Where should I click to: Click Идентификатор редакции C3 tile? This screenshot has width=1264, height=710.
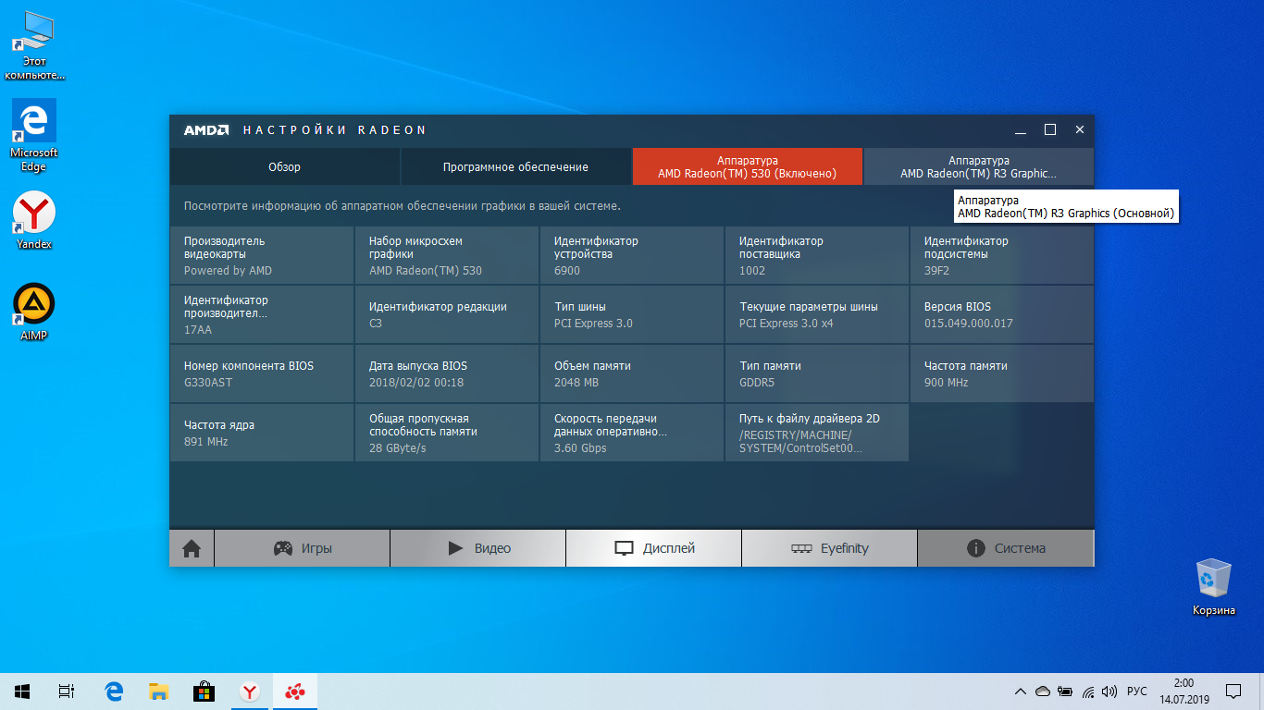tap(447, 314)
